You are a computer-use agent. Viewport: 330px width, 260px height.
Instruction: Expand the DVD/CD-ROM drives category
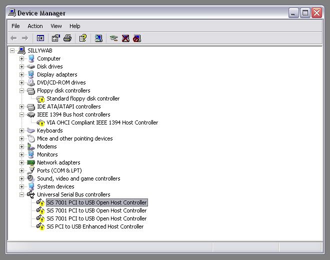click(x=21, y=82)
